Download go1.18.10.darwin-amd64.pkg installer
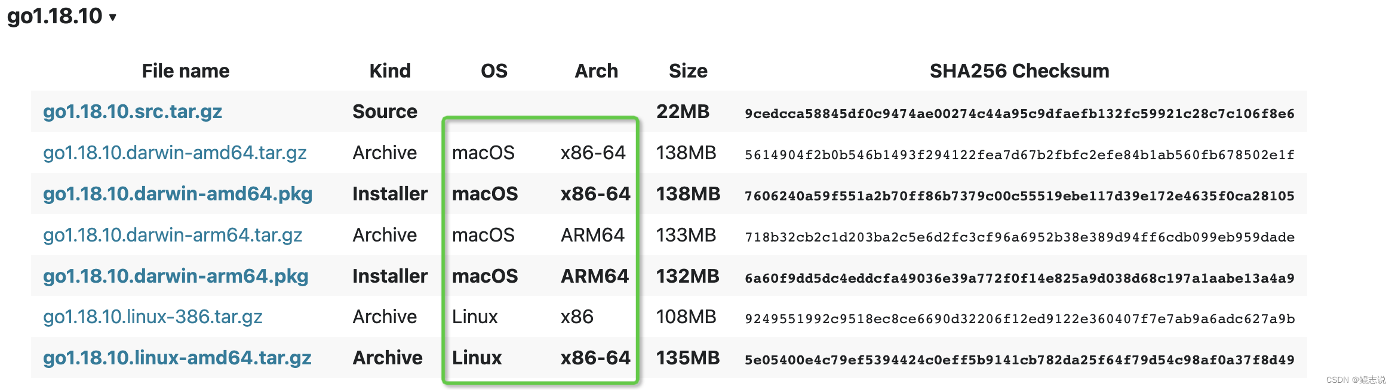1395x390 pixels. tap(178, 194)
